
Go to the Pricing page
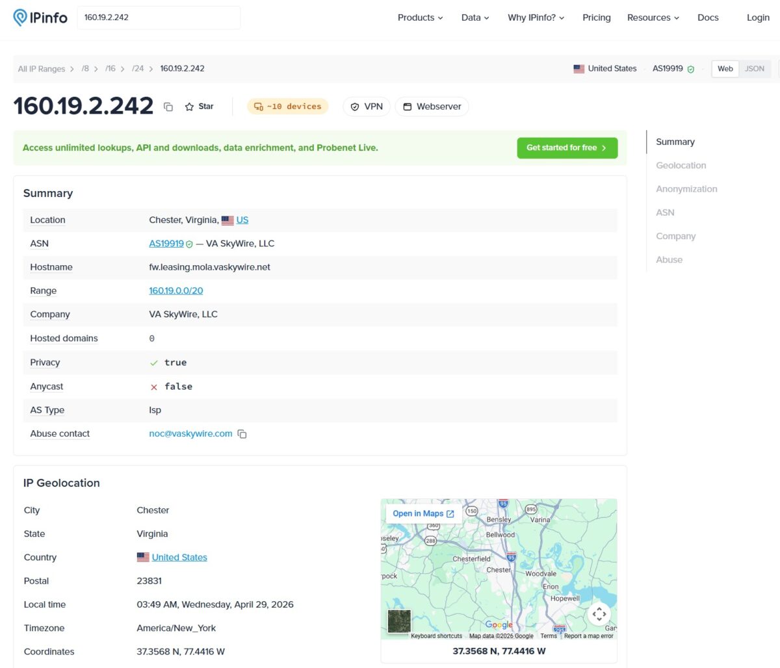(x=597, y=18)
